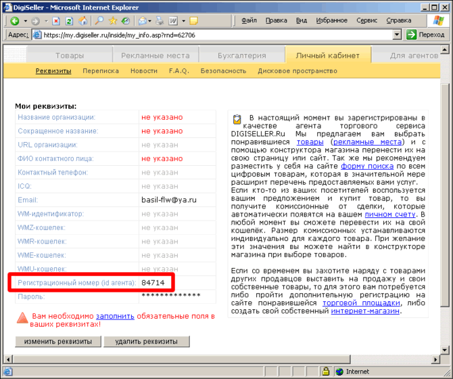Click the email value basil-flw@ya.ru
453x379 pixels.
pos(169,200)
